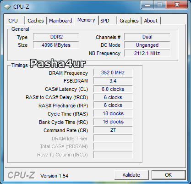Click the CAS# Latency 6.0 clocks field
This screenshot has width=191, height=184.
[113, 89]
